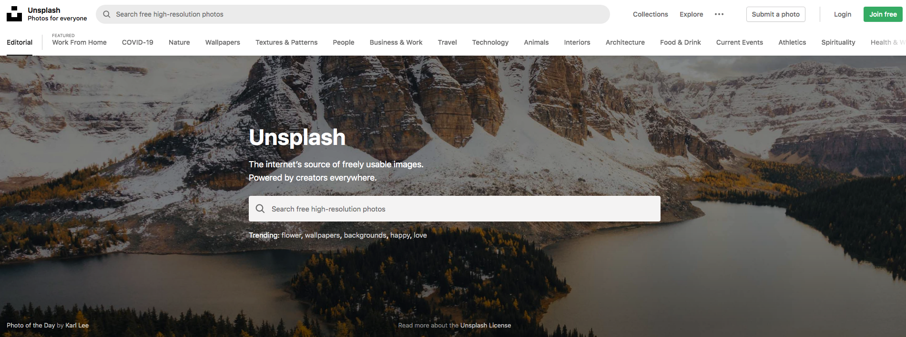
Task: Open photographer Karl Lee's profile link
Action: [77, 325]
